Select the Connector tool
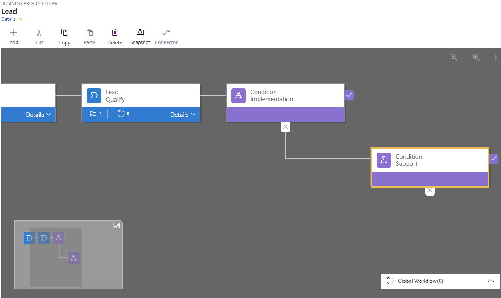The image size is (501, 298). coord(166,37)
